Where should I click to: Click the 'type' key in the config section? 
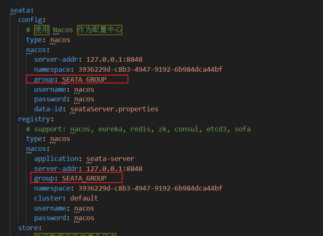tap(34, 40)
